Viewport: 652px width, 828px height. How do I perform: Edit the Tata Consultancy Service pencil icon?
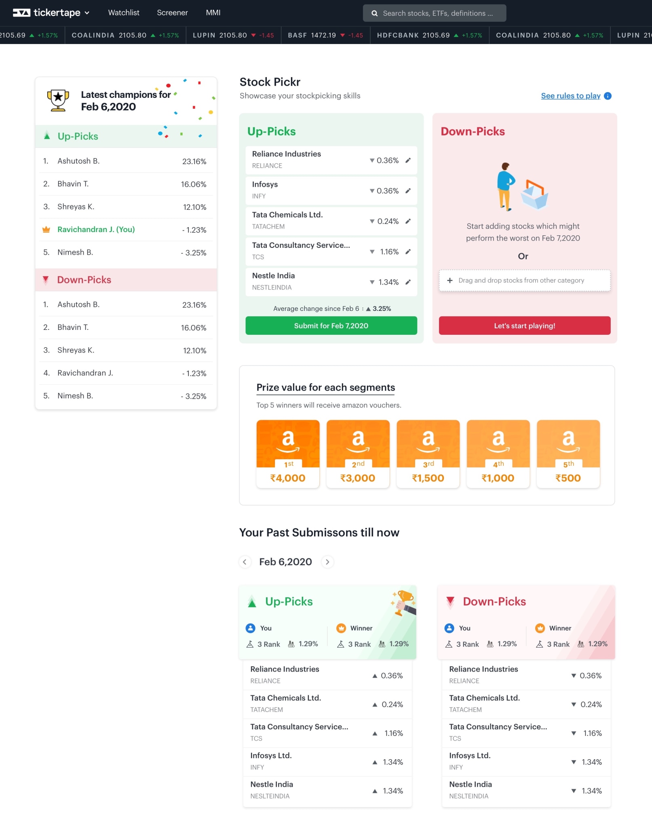coord(408,251)
